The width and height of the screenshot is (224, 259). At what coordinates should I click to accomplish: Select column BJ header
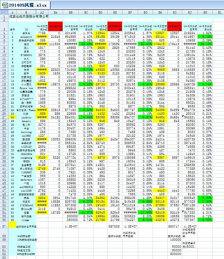(x=190, y=12)
